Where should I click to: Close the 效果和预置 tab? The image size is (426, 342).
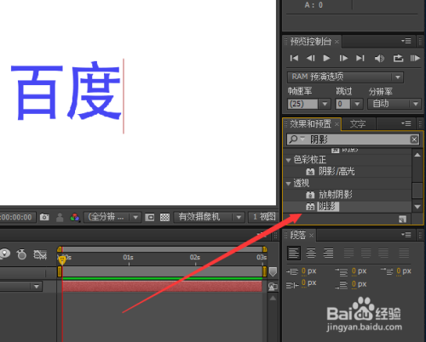point(337,124)
